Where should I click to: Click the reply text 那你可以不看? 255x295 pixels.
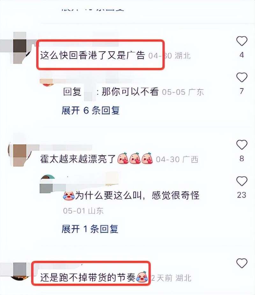click(x=130, y=92)
